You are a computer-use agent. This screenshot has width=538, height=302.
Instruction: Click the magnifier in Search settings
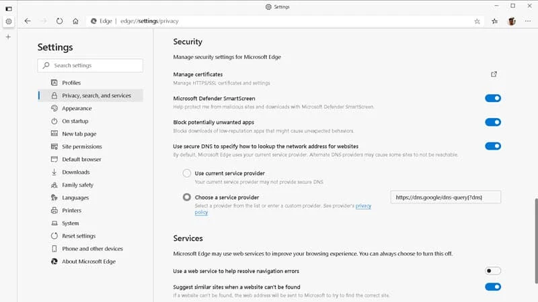[x=46, y=65]
